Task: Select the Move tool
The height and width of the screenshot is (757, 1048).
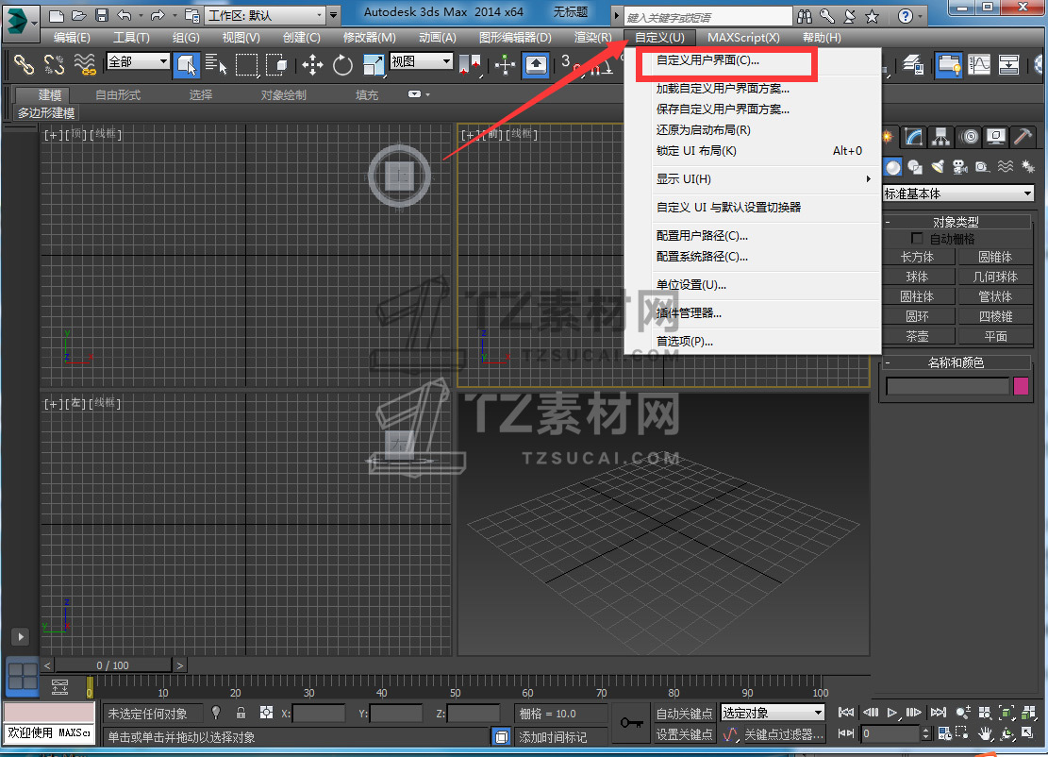Action: 312,65
